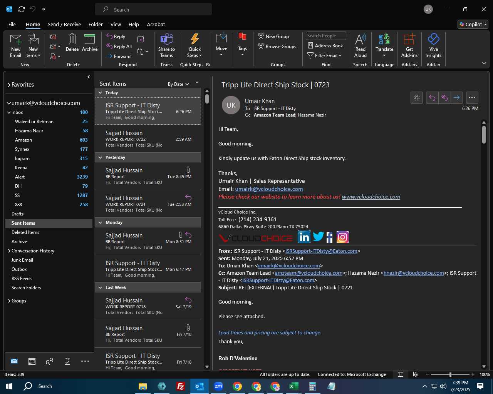The height and width of the screenshot is (394, 493).
Task: Collapse the Last Week message group
Action: coord(100,287)
